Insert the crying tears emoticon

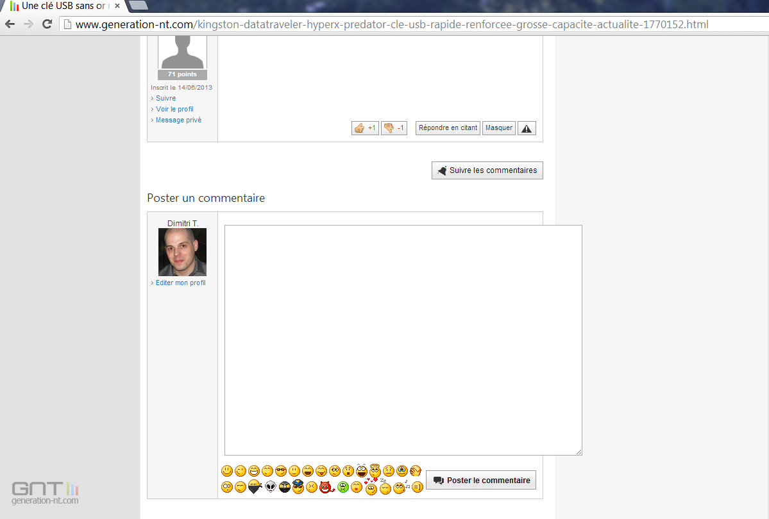click(402, 471)
